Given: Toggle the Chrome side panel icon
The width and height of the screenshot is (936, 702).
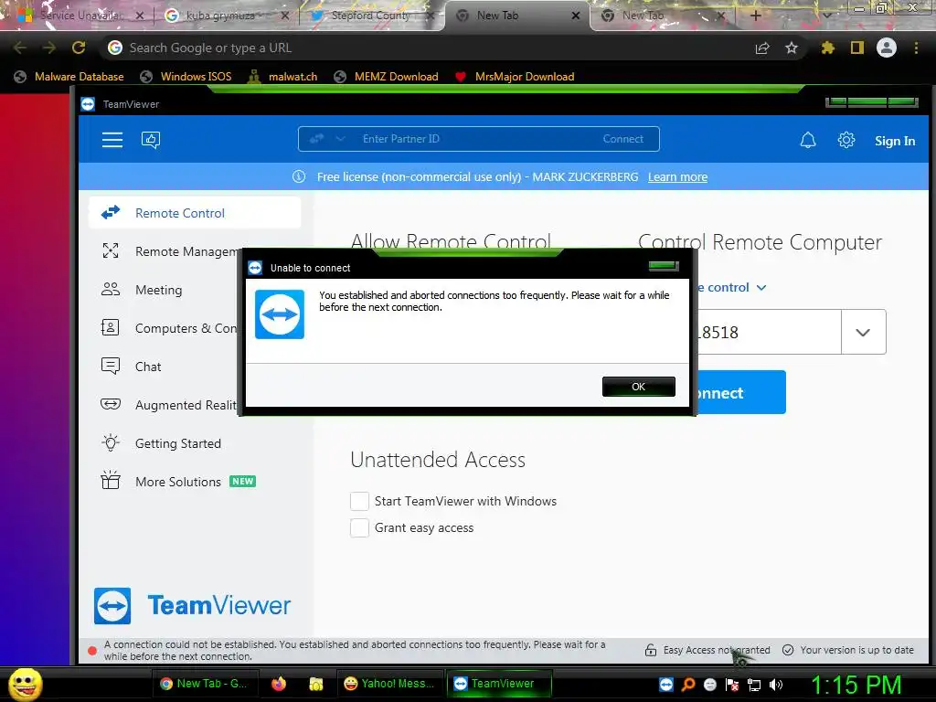Looking at the screenshot, I should click(857, 48).
